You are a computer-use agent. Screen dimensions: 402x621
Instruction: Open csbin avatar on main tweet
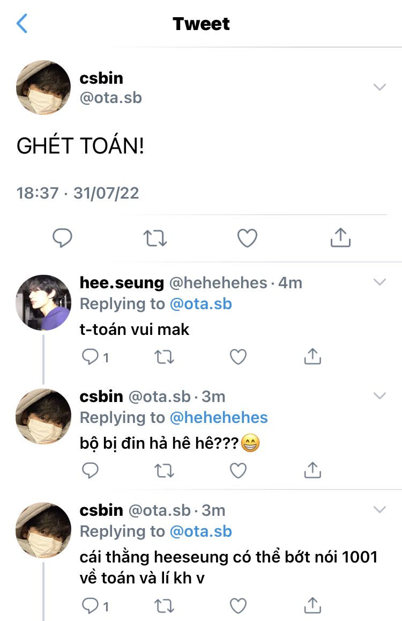(43, 87)
